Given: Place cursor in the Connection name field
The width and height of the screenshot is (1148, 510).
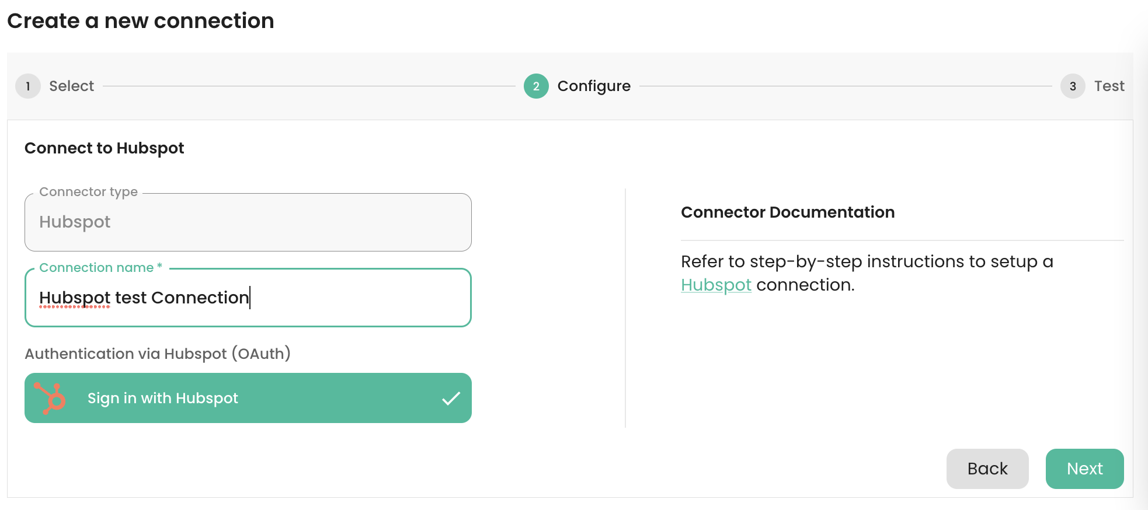Looking at the screenshot, I should 248,298.
